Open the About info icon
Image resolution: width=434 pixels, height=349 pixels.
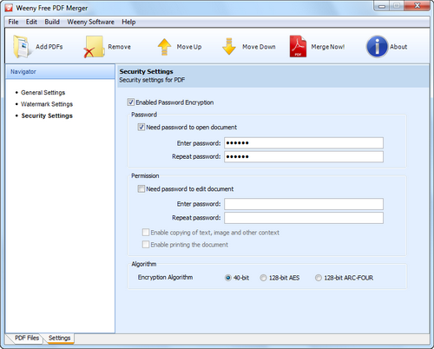point(377,46)
